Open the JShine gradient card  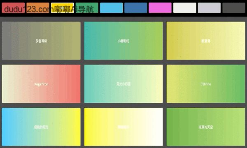pos(206,84)
